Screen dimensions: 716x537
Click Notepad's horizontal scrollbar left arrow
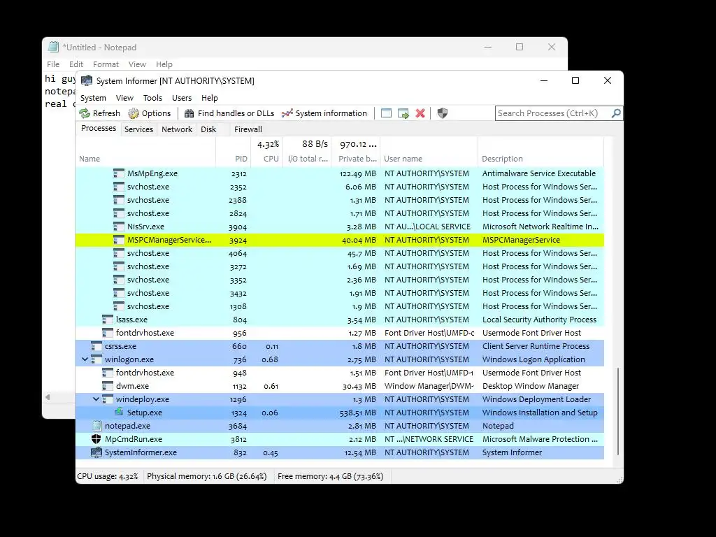tap(48, 397)
